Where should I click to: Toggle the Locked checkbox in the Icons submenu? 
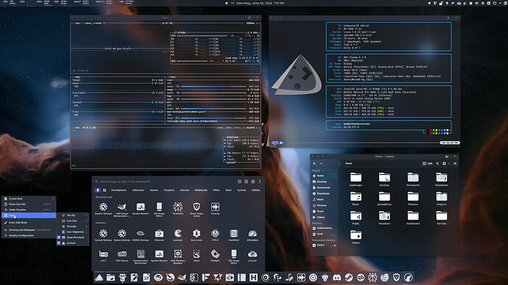59,243
